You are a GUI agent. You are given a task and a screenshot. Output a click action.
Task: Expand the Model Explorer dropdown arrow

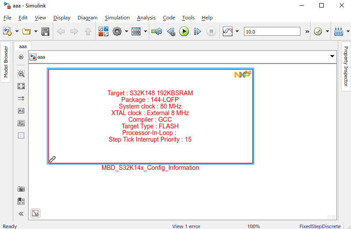pyautogui.click(x=145, y=31)
